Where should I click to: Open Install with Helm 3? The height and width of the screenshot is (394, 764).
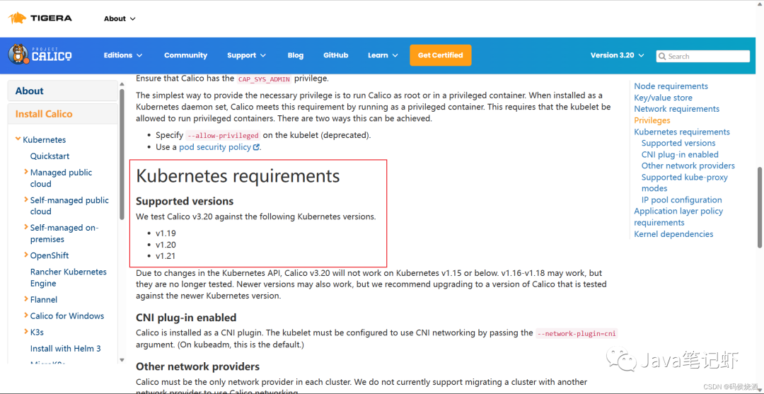(x=65, y=349)
